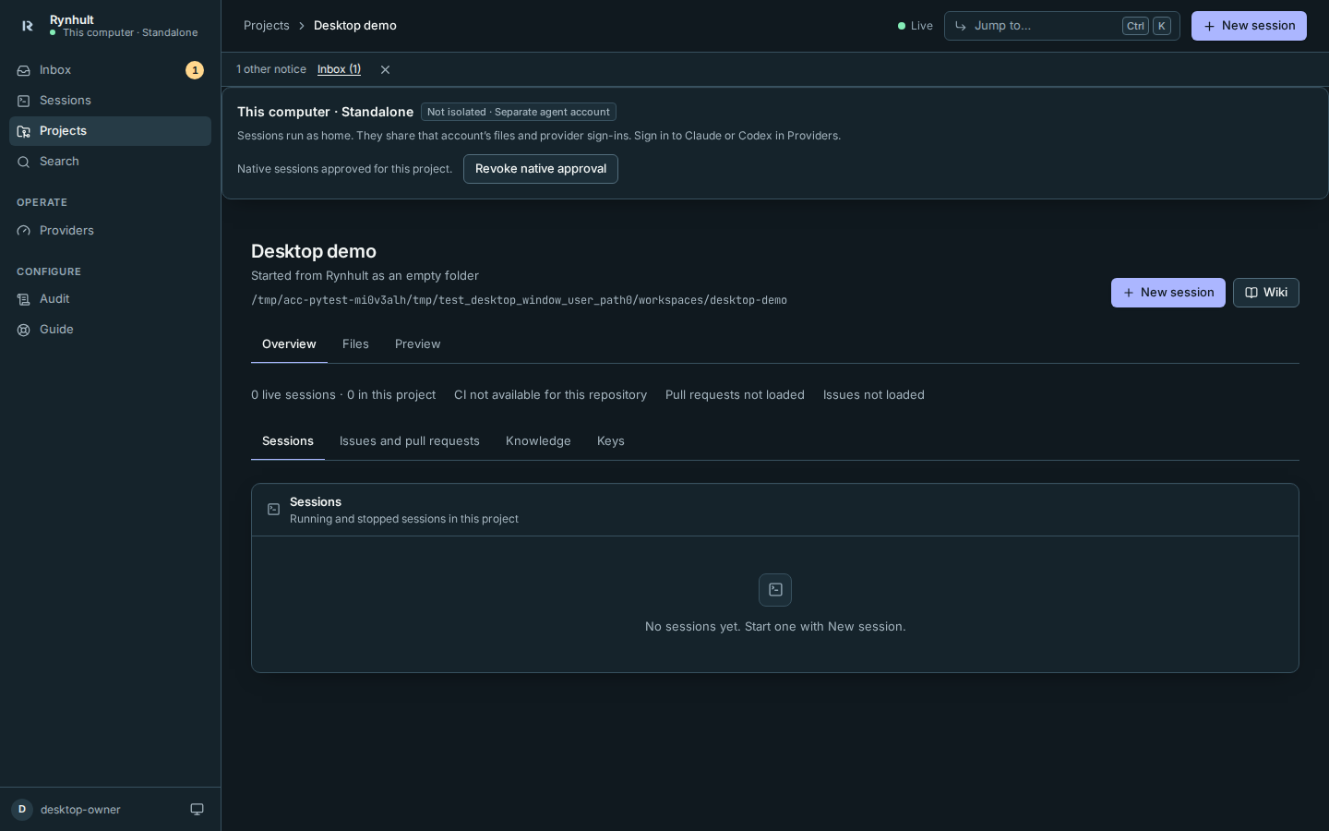Click 'Pull requests not loaded' status

pos(735,395)
